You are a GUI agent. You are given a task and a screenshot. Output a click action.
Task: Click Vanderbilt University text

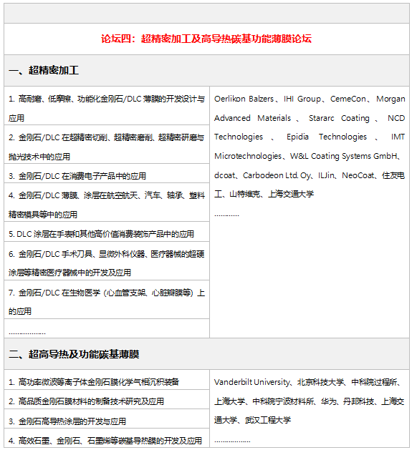point(252,382)
